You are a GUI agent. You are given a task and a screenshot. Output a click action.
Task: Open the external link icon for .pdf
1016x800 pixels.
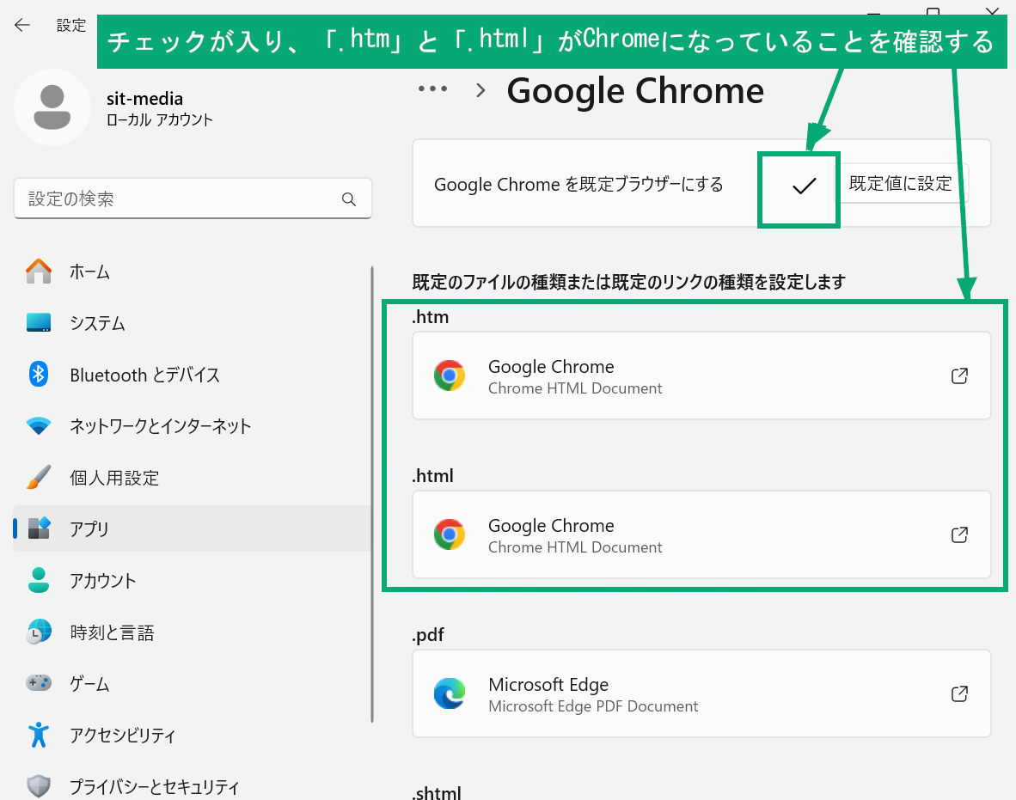[x=959, y=693]
